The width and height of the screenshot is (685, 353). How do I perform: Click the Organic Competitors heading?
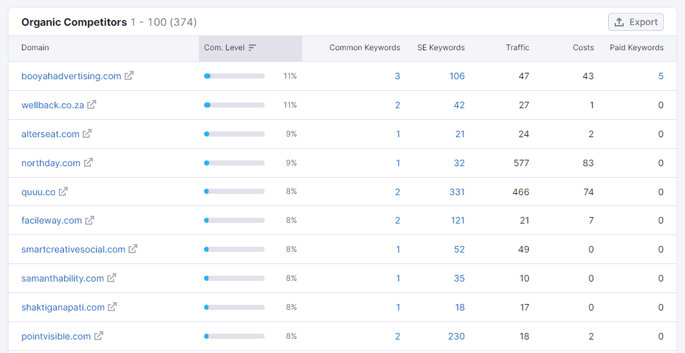click(x=74, y=22)
